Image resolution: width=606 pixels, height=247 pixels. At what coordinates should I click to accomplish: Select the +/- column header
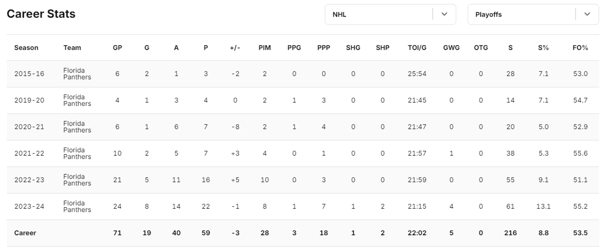pyautogui.click(x=235, y=48)
